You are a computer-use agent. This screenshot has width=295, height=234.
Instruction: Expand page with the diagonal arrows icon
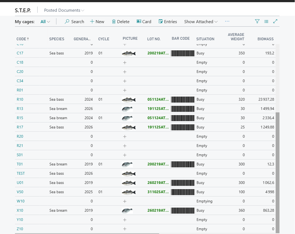pos(275,21)
